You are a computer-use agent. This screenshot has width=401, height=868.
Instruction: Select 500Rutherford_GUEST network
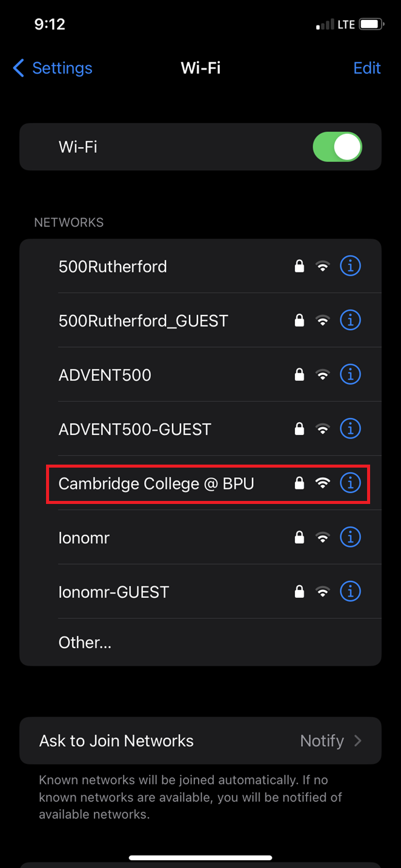click(143, 320)
